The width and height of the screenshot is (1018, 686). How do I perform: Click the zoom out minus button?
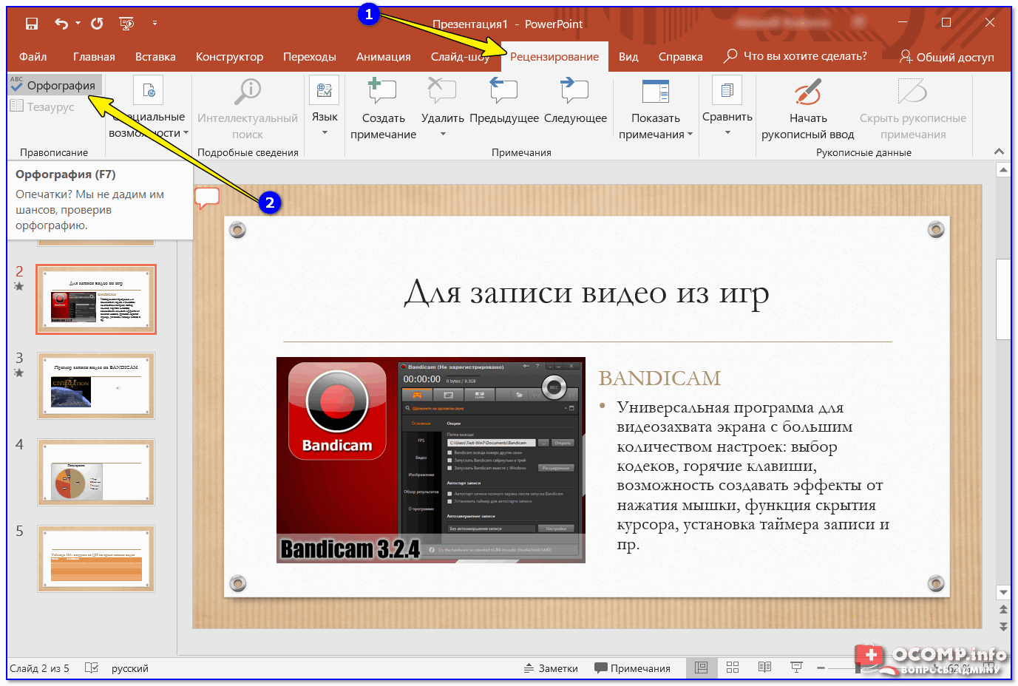821,668
